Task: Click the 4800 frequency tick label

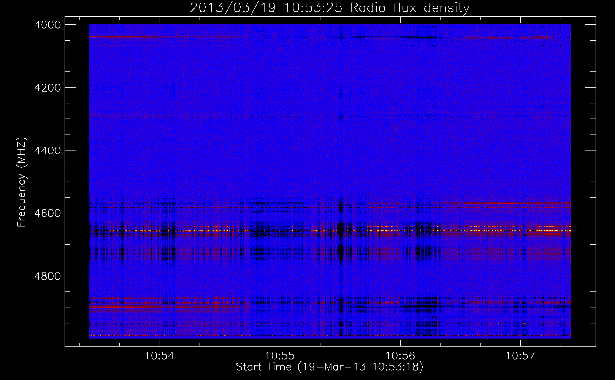Action: coord(48,276)
